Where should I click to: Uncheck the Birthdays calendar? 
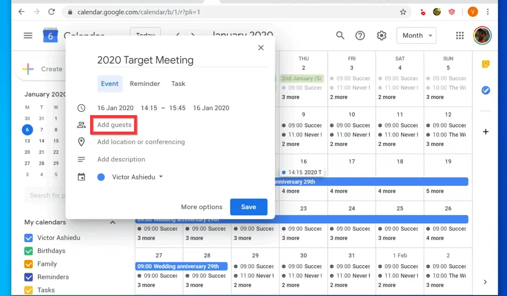click(28, 251)
